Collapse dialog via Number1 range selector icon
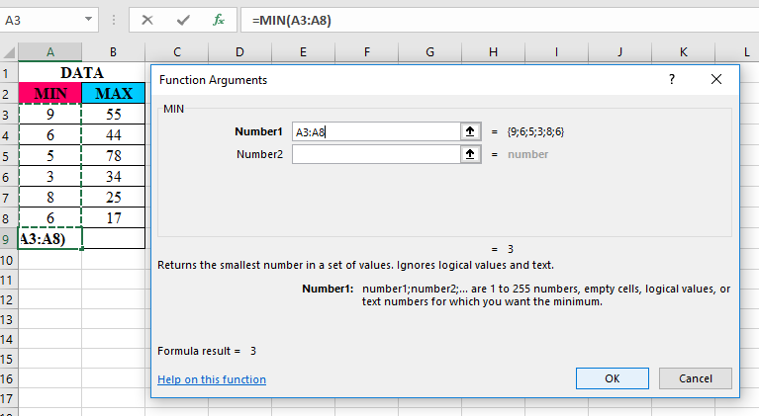759x416 pixels. (x=470, y=131)
